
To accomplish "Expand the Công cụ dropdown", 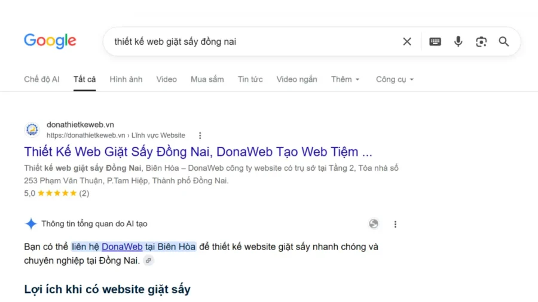I will (395, 79).
